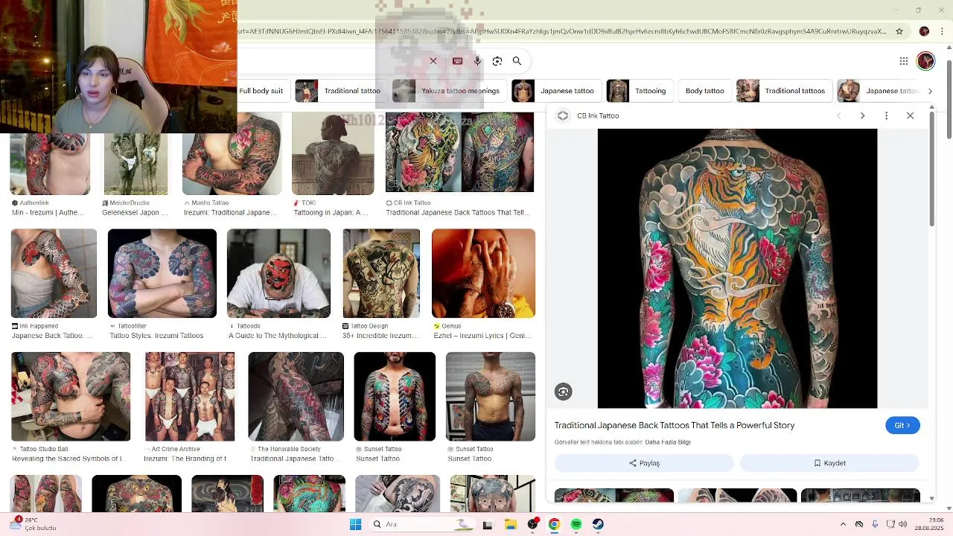
Task: Clear the search box with X icon
Action: pos(433,61)
